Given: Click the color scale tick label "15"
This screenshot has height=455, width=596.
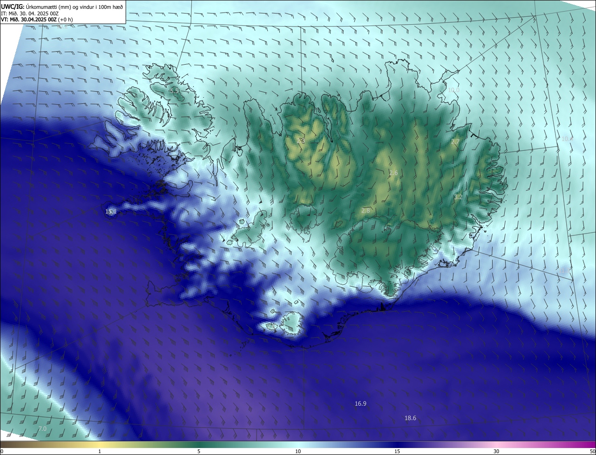Looking at the screenshot, I should point(397,451).
